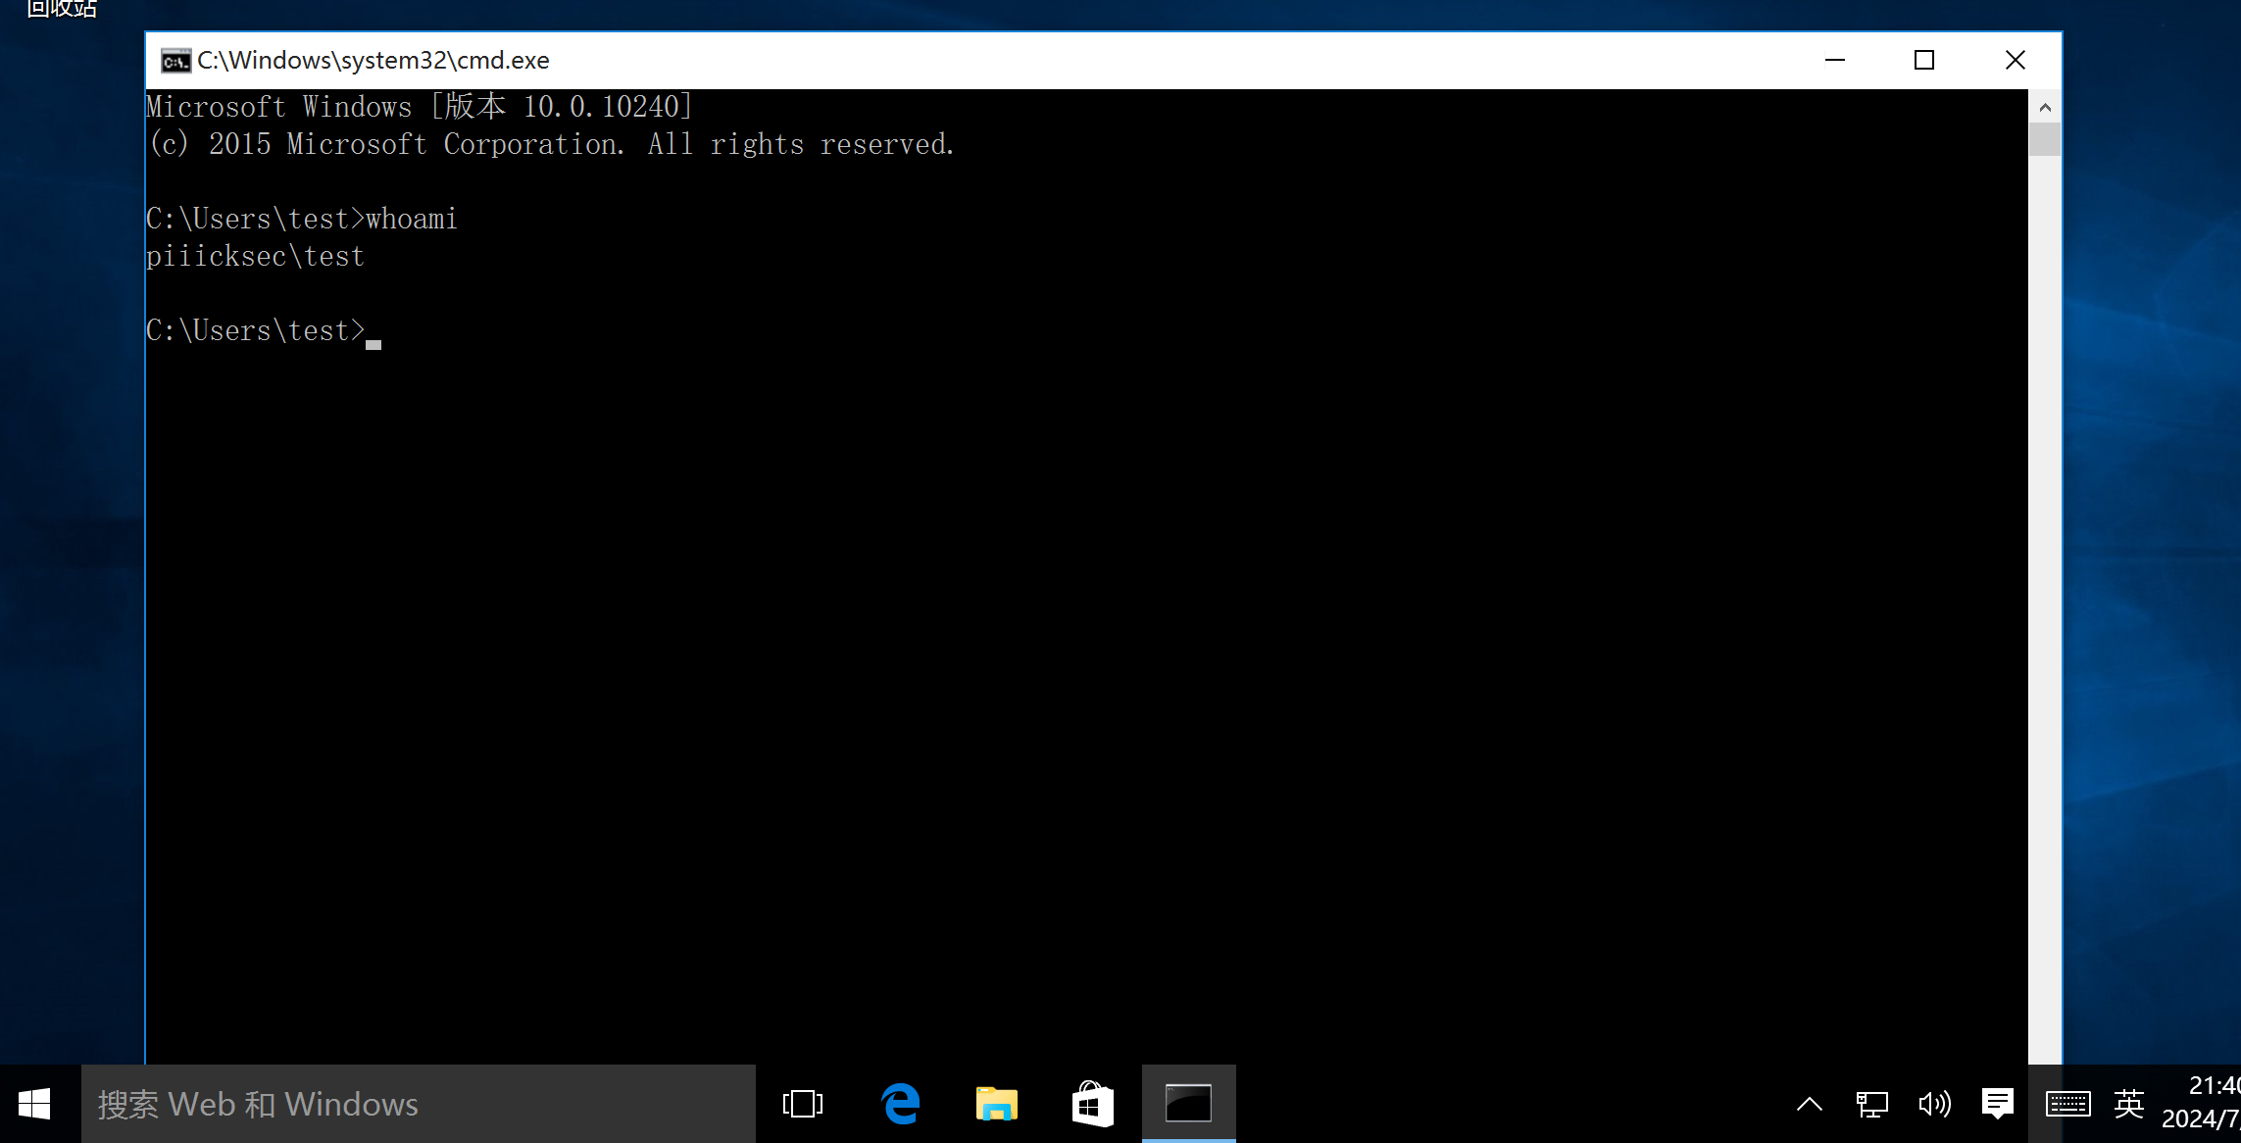Open the Action Center notifications icon
The image size is (2241, 1143).
tap(1997, 1104)
